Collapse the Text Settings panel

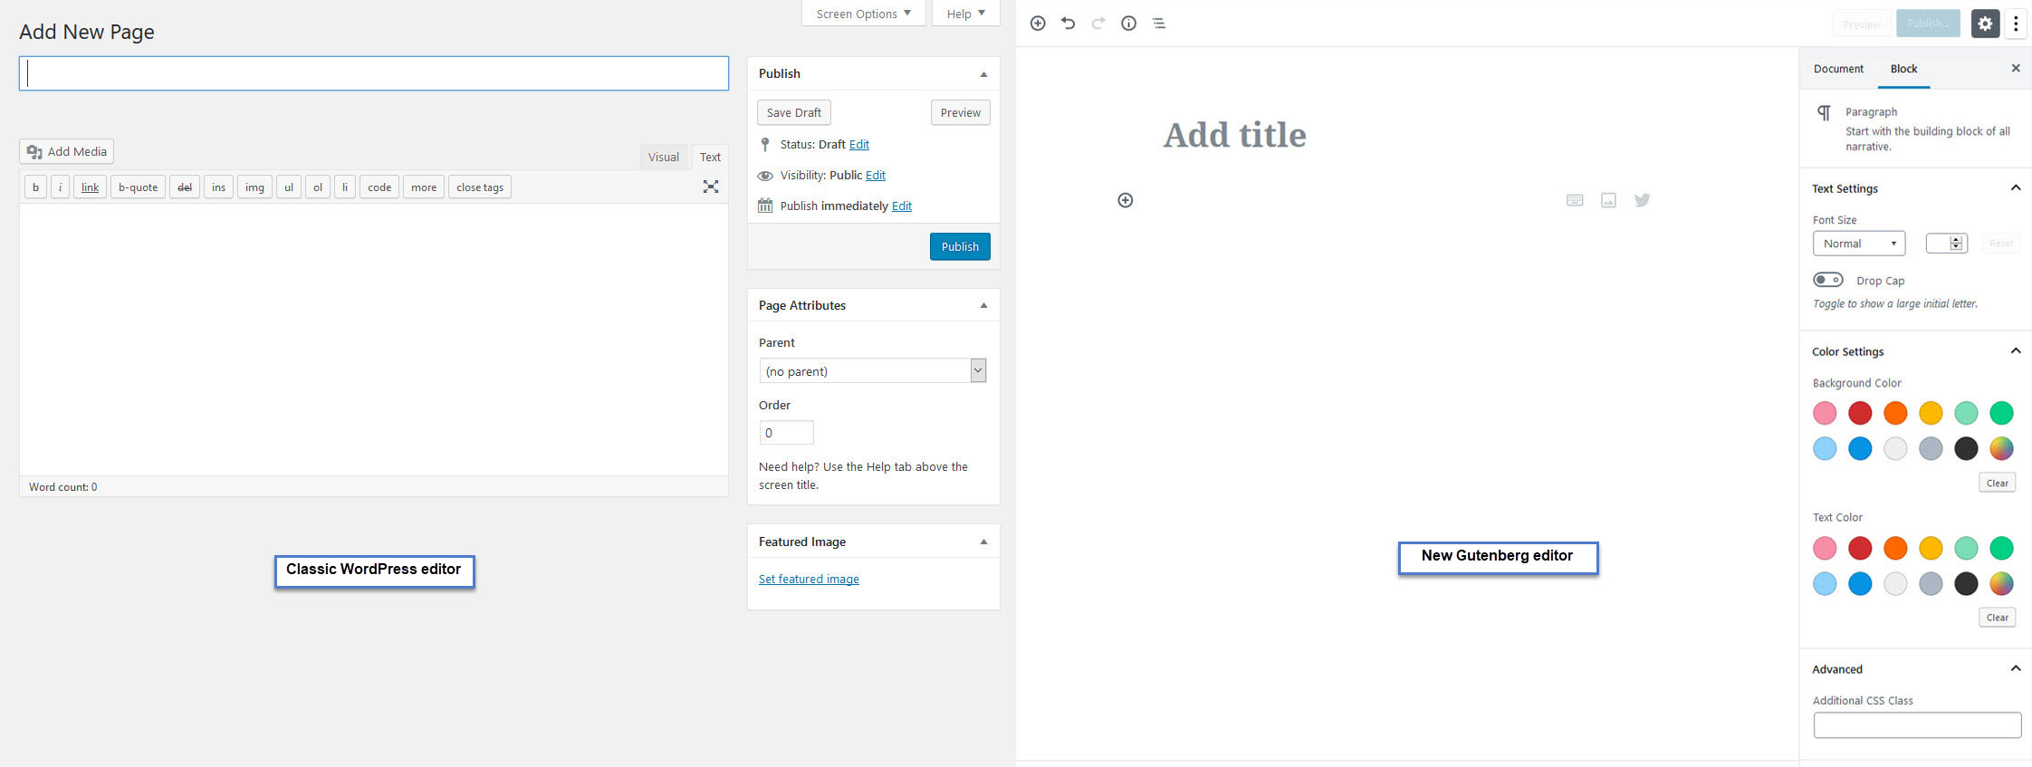(x=2016, y=188)
